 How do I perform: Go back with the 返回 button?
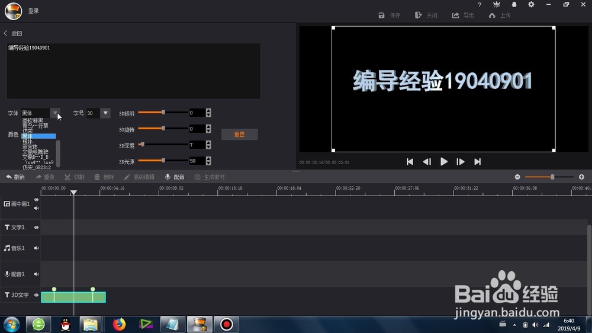(13, 33)
